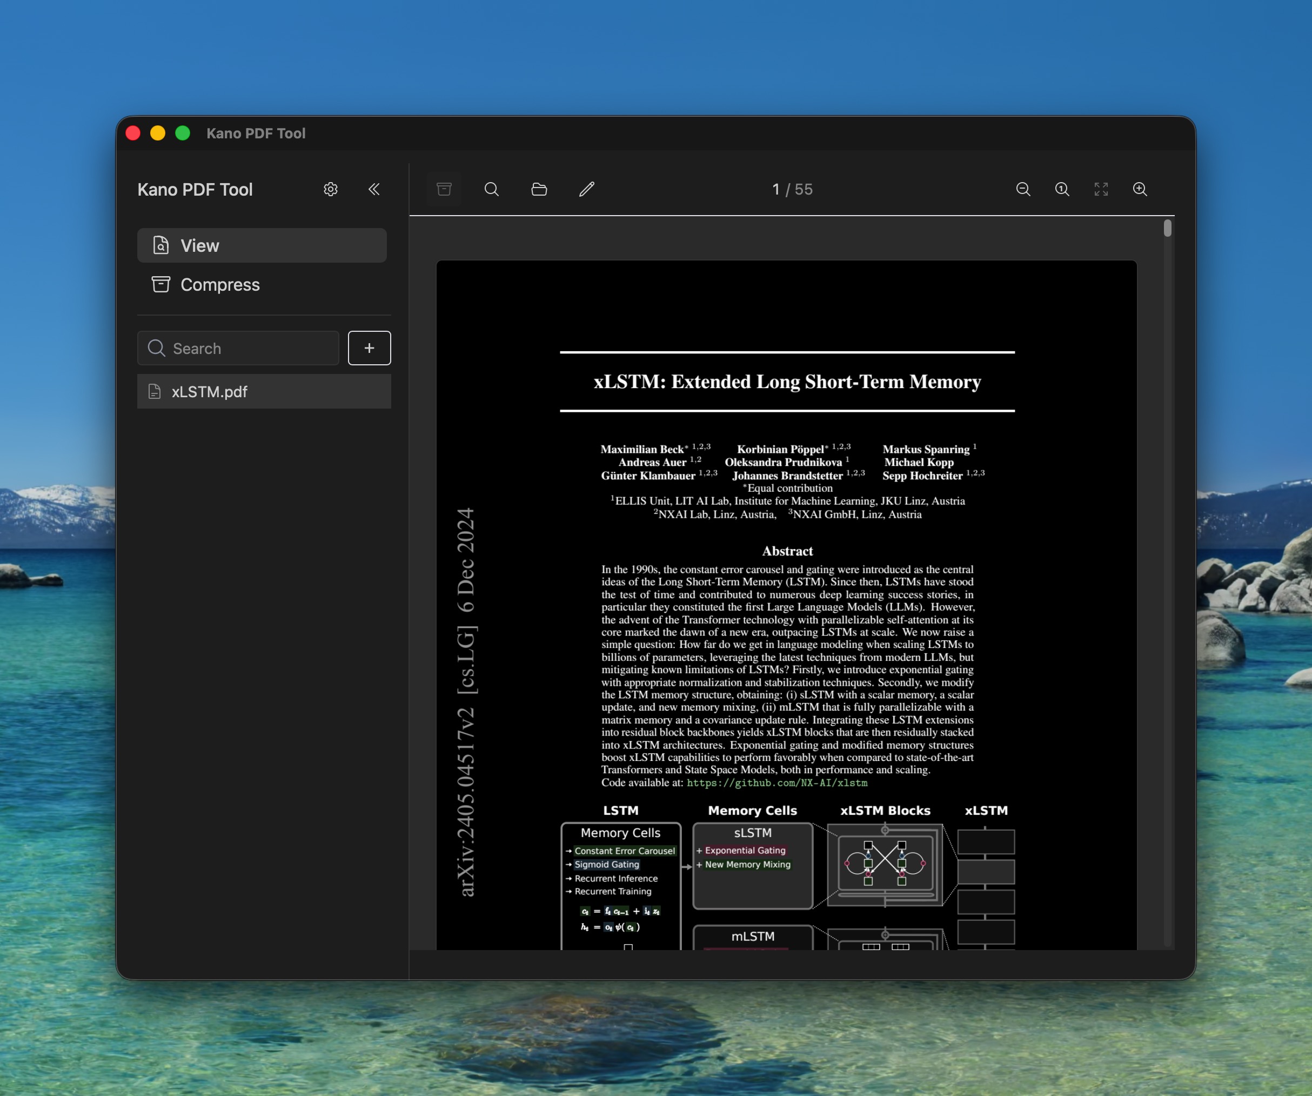Image resolution: width=1312 pixels, height=1096 pixels.
Task: Click the magnifier icon in Search field
Action: 156,348
